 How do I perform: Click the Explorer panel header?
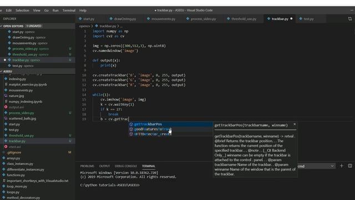click(x=10, y=19)
